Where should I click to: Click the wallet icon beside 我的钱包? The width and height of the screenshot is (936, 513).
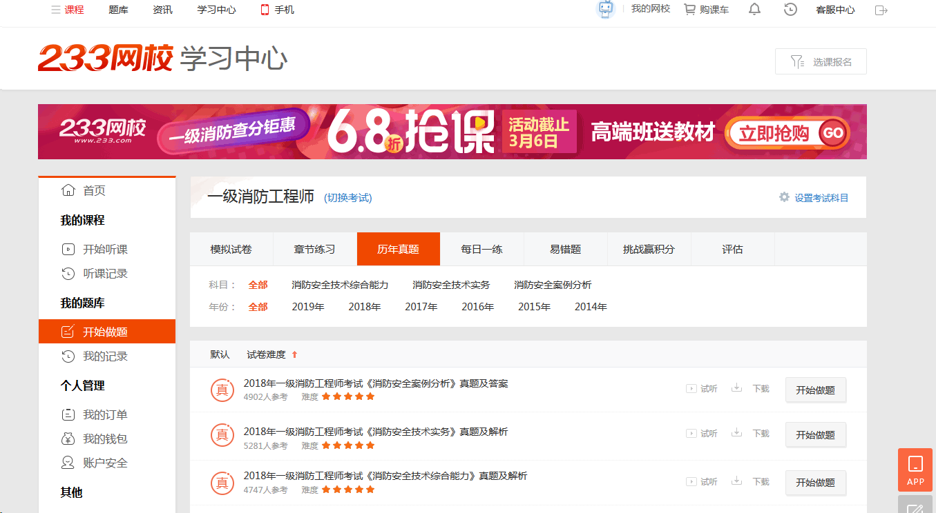(68, 439)
